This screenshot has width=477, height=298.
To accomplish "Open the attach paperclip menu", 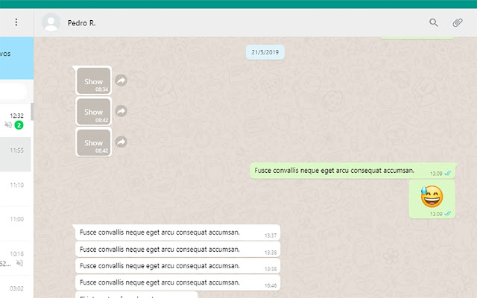I will [x=457, y=22].
